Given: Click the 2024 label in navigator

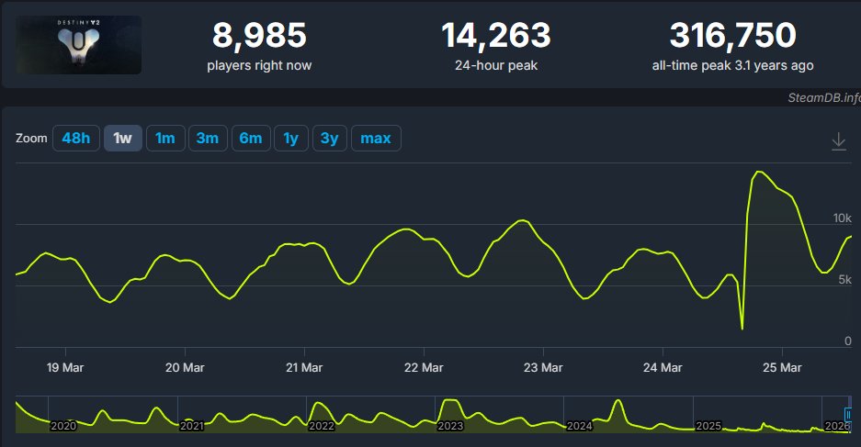Looking at the screenshot, I should click(x=579, y=426).
